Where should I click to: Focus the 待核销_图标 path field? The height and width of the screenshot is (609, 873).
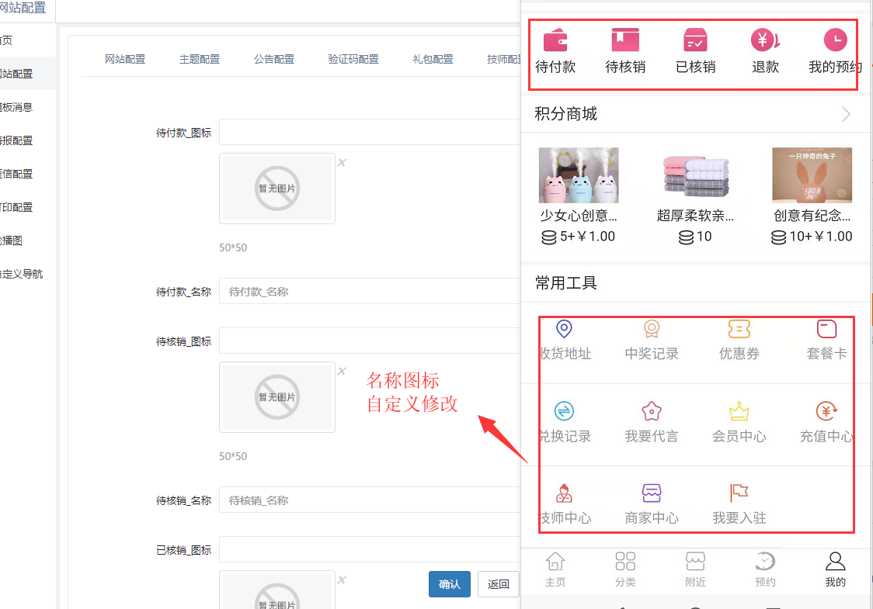click(370, 341)
